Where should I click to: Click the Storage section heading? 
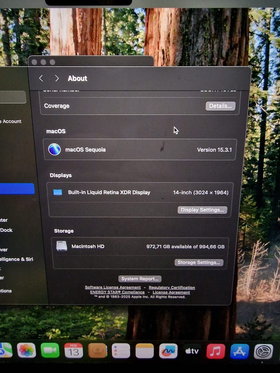64,231
